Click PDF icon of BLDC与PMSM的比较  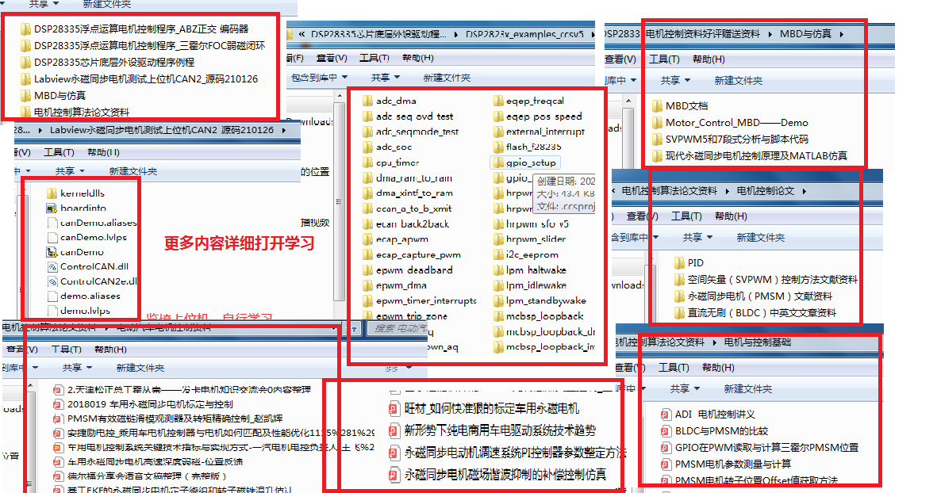click(x=666, y=431)
